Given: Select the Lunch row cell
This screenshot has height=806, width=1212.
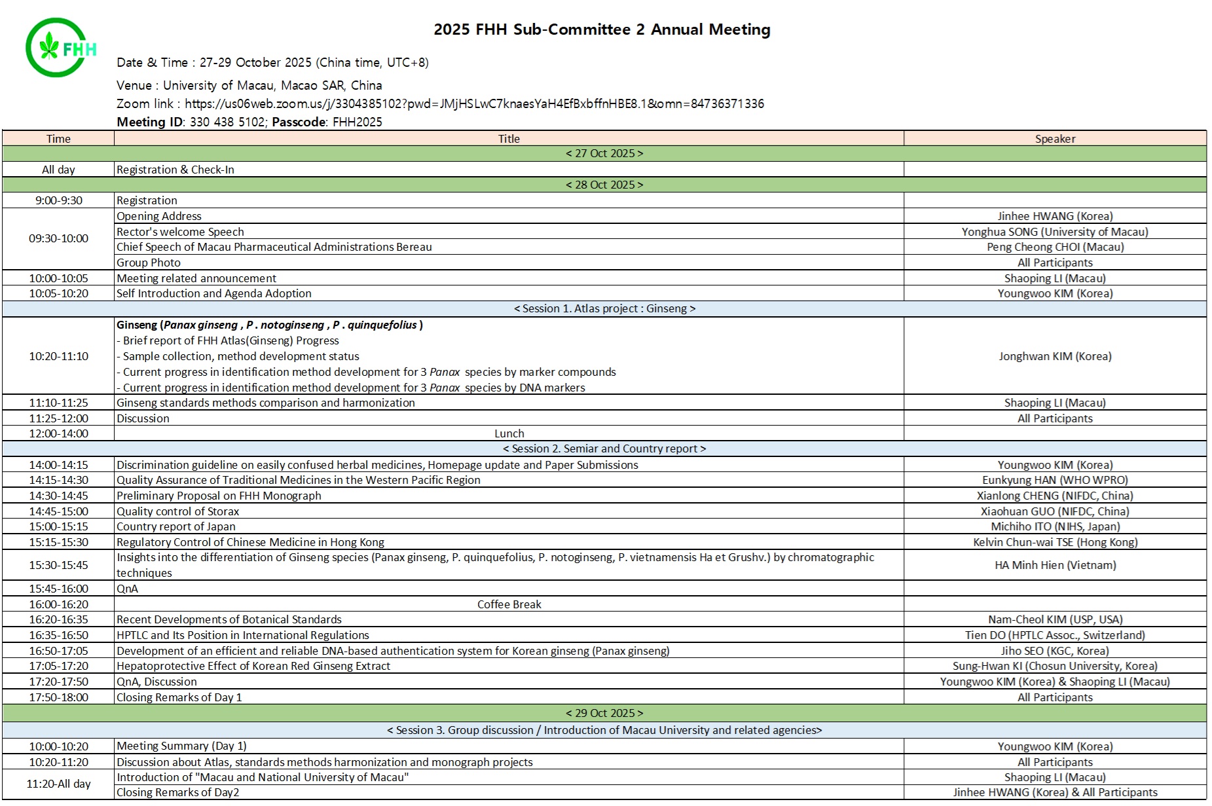Looking at the screenshot, I should (x=509, y=433).
